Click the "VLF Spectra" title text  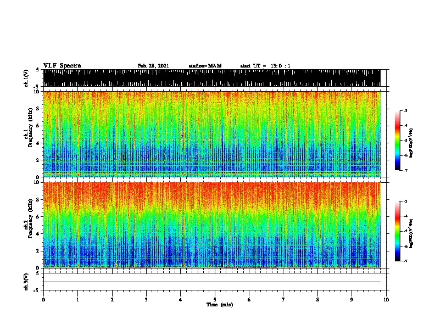63,66
